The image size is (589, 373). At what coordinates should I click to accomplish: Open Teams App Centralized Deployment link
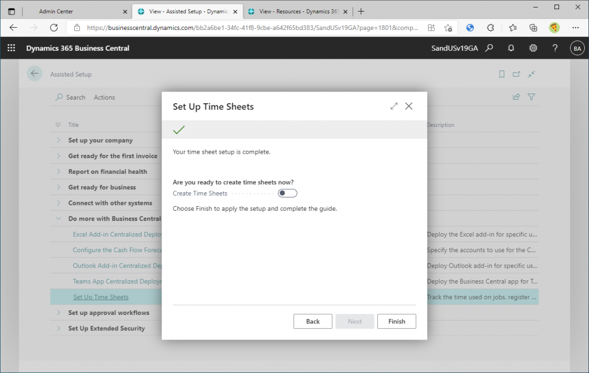117,281
